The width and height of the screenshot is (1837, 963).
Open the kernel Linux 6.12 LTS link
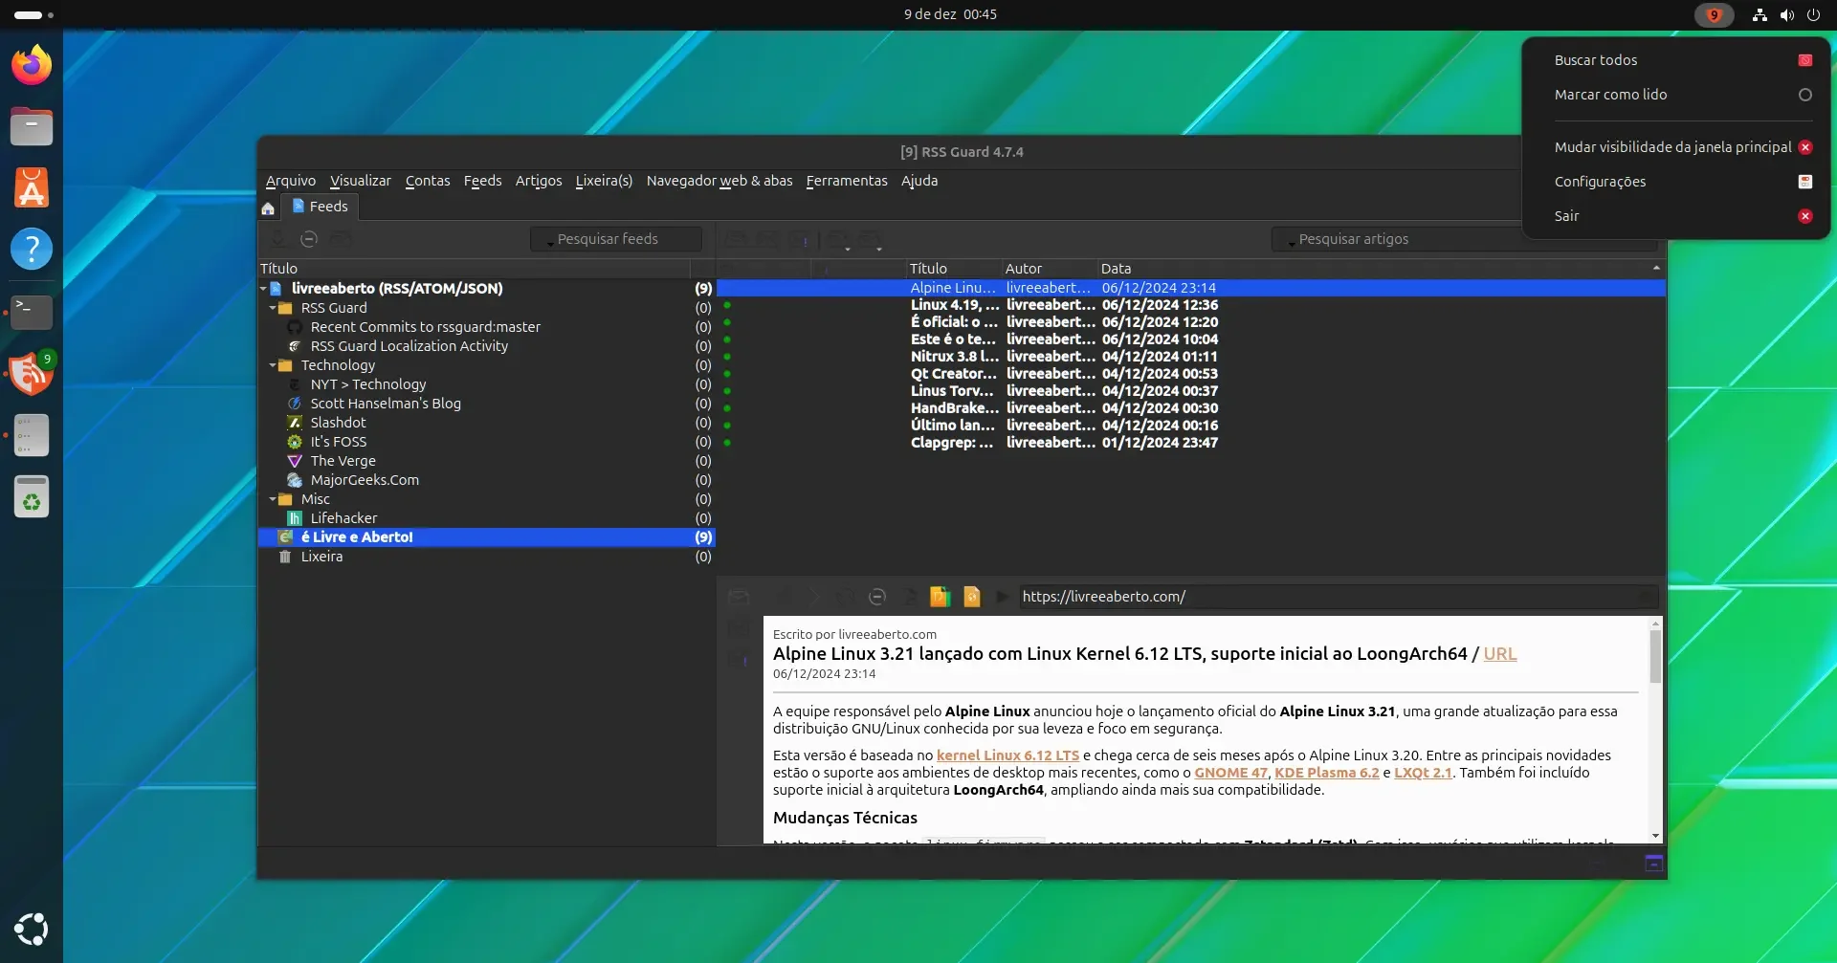point(1007,755)
